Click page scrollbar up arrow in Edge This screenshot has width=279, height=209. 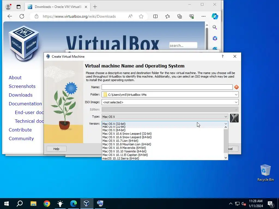[207, 25]
